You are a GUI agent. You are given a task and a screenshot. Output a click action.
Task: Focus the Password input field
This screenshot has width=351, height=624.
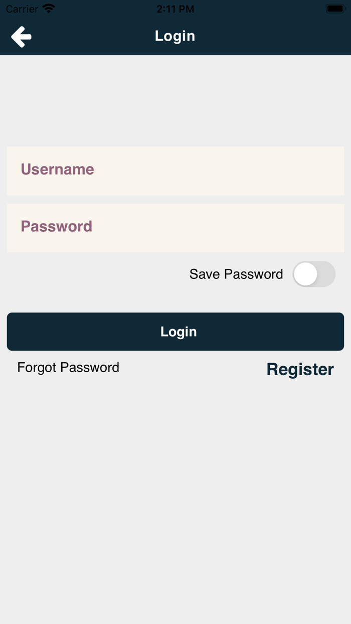coord(175,227)
